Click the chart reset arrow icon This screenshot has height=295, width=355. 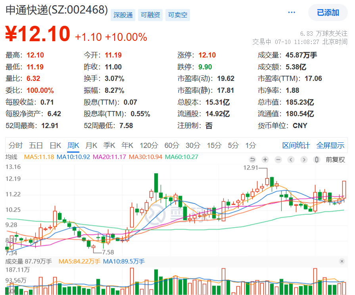click(x=252, y=160)
